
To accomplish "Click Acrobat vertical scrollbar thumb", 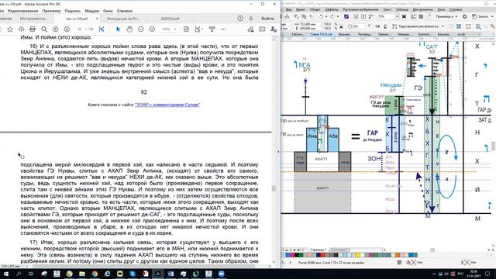I will (274, 188).
